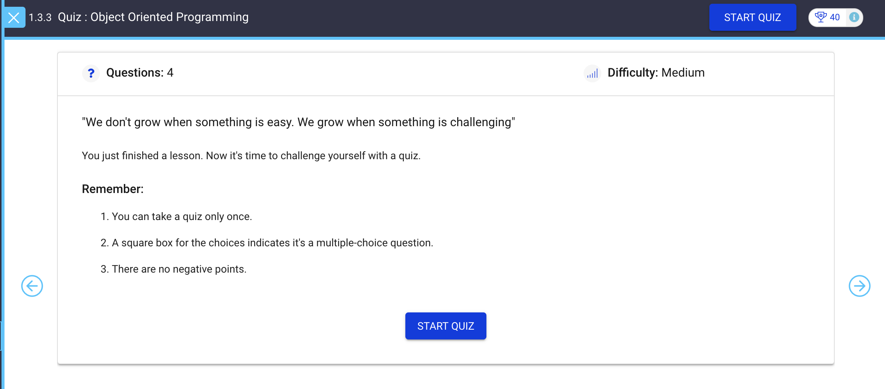The width and height of the screenshot is (885, 389).
Task: Click the Remember: heading
Action: pyautogui.click(x=113, y=189)
